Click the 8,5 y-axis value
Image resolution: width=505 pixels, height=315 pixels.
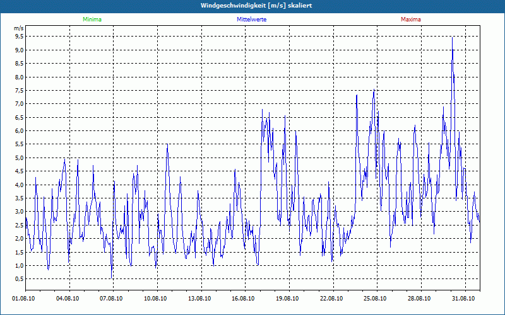click(20, 64)
